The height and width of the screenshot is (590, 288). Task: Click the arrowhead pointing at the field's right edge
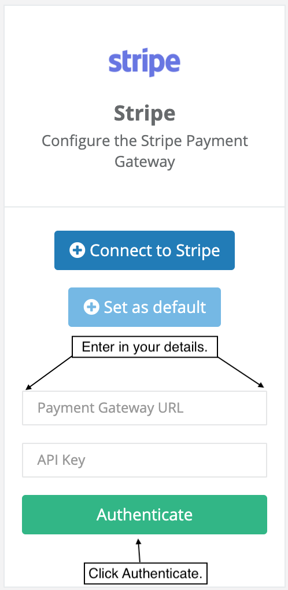(261, 385)
